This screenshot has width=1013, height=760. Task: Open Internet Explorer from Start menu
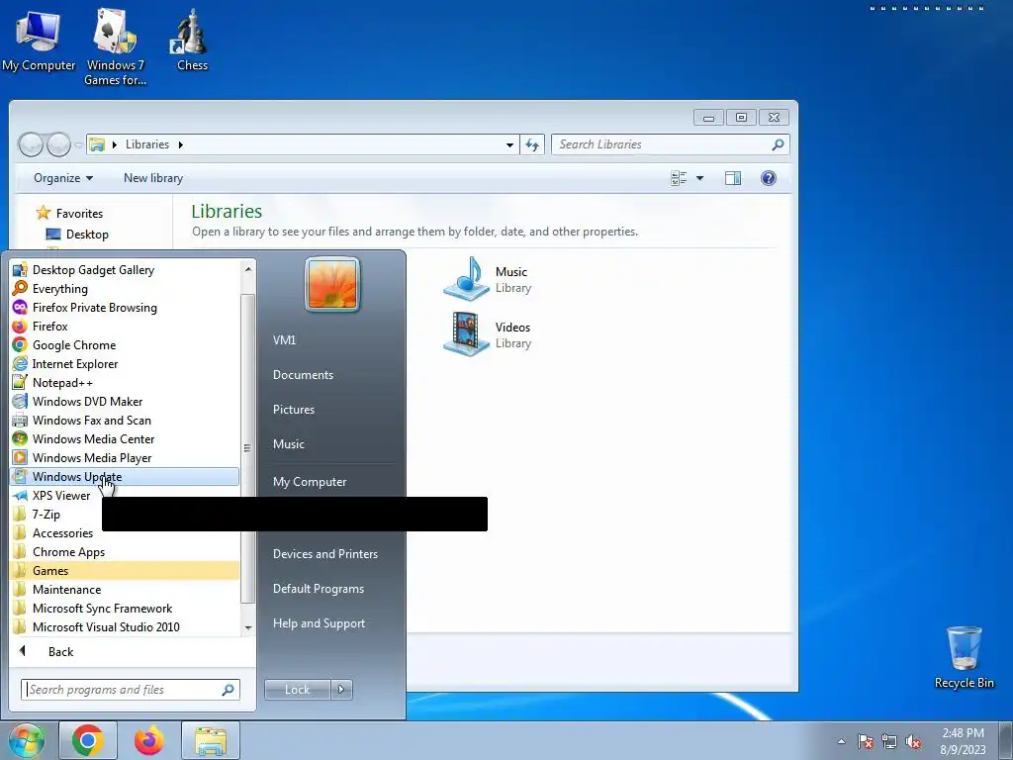(x=124, y=364)
